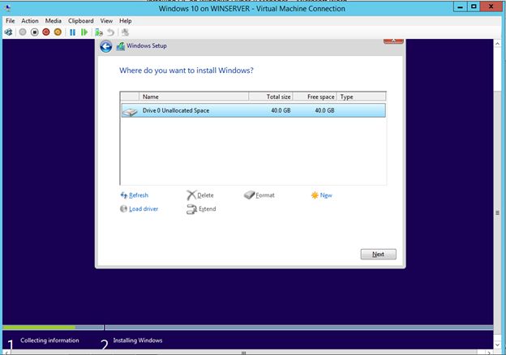
Task: Click the VM Connection title bar icon
Action: point(8,8)
